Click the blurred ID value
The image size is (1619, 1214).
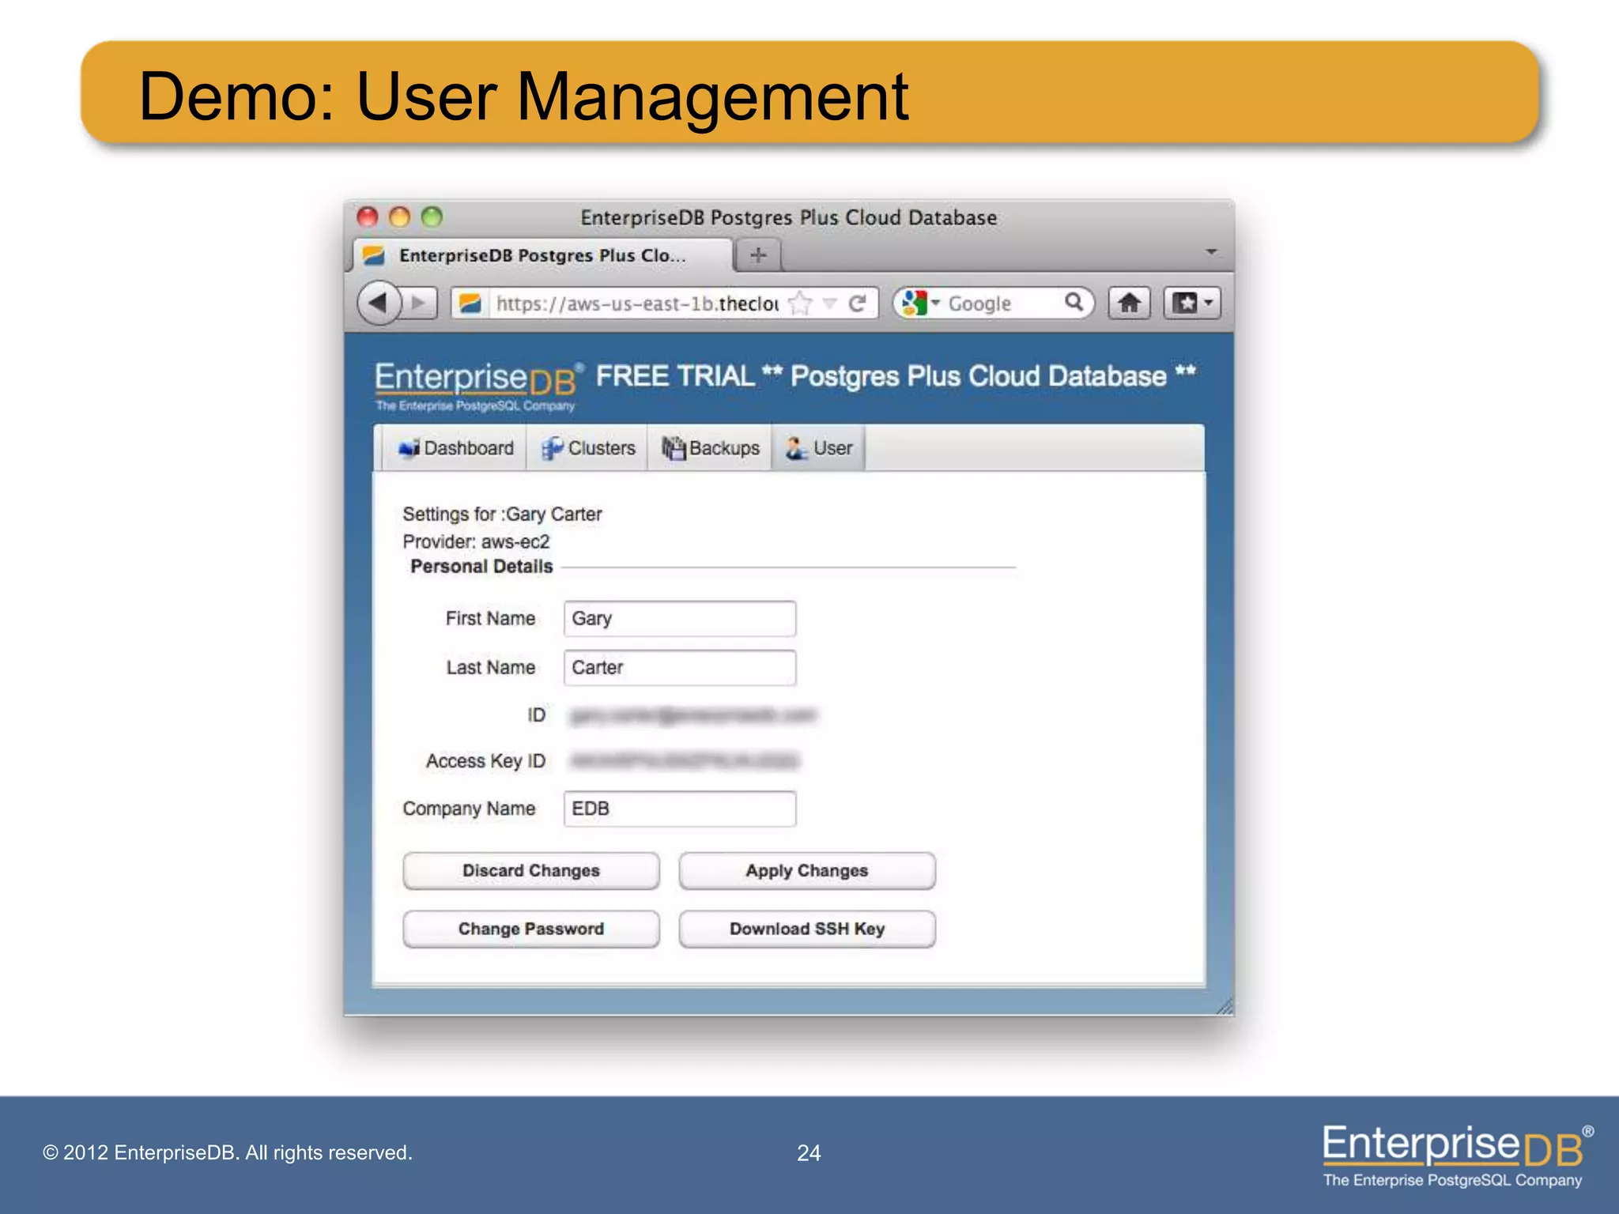[x=693, y=715]
